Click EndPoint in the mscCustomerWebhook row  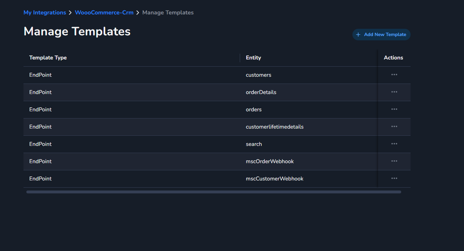coord(40,179)
